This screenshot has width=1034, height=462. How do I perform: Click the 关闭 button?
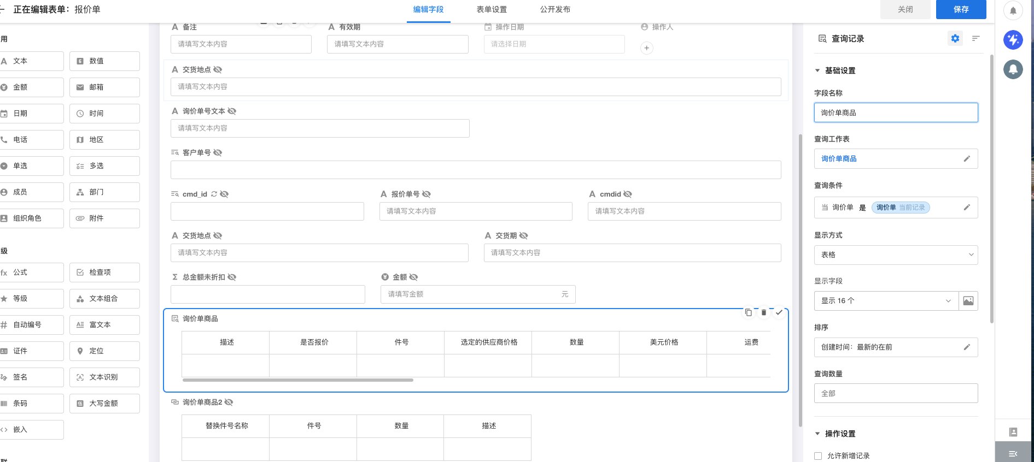tap(905, 10)
